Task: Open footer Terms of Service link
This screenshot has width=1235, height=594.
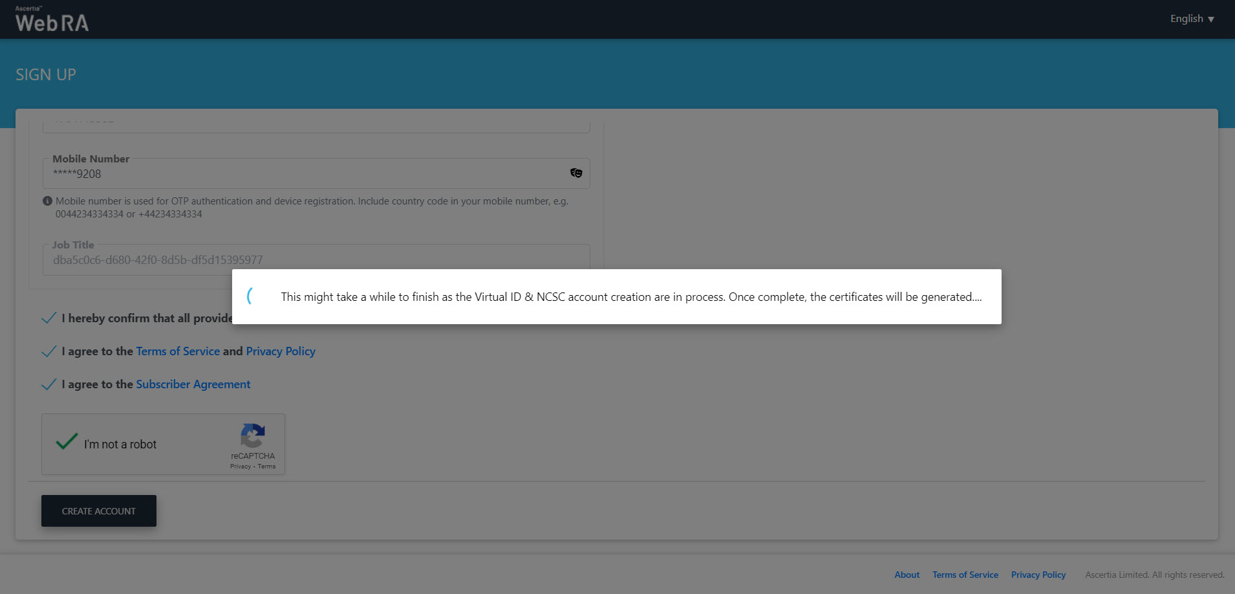Action: click(965, 575)
